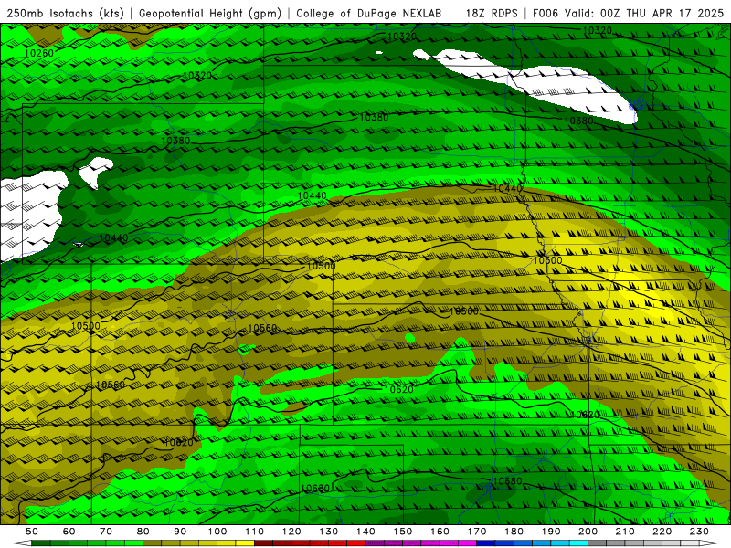Select the 160 kt color bar tick label
This screenshot has height=548, width=731.
(x=440, y=532)
